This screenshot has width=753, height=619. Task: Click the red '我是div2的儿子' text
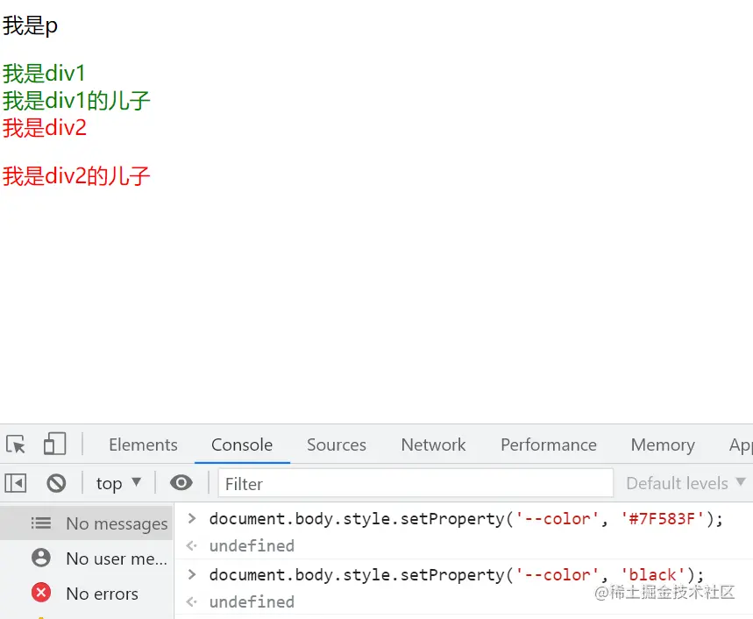pyautogui.click(x=76, y=175)
